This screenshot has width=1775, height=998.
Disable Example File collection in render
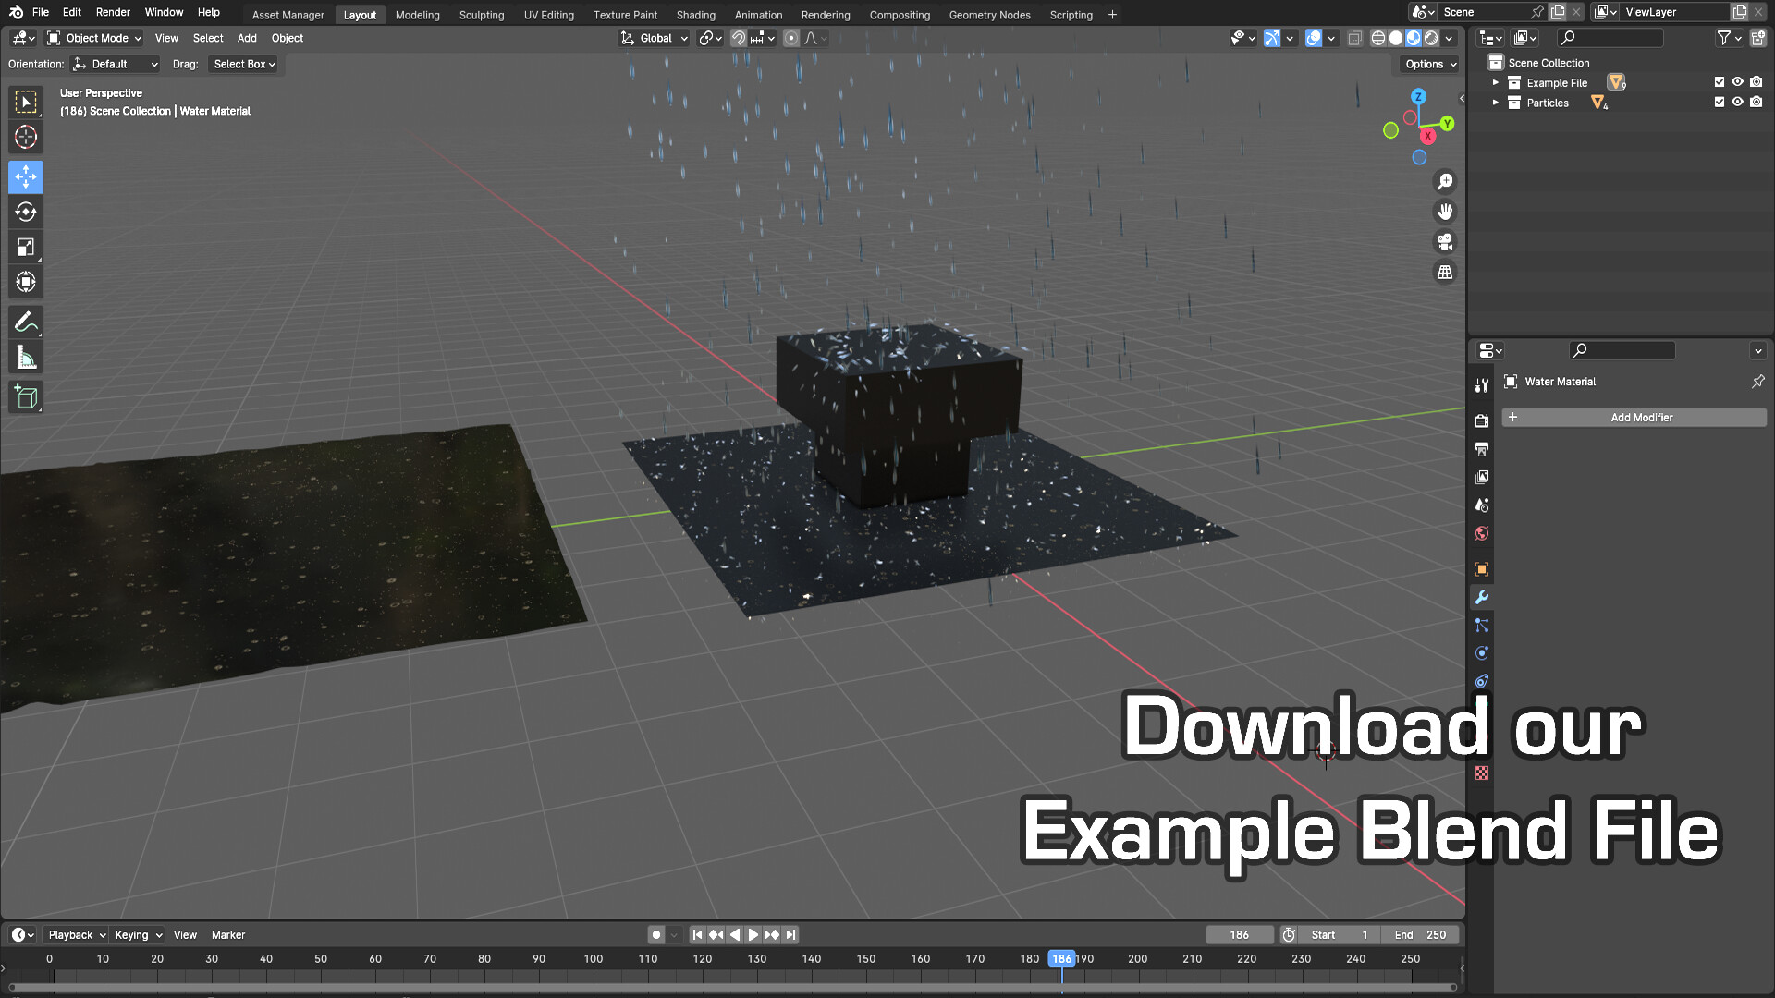coord(1757,81)
